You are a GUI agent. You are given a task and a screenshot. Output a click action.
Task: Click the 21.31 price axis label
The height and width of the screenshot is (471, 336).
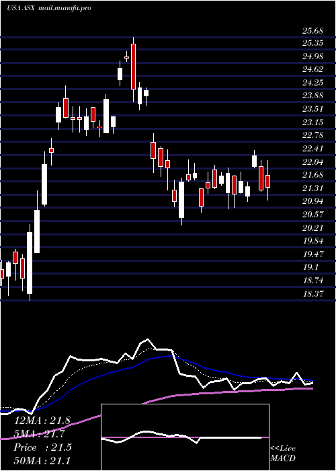312,188
